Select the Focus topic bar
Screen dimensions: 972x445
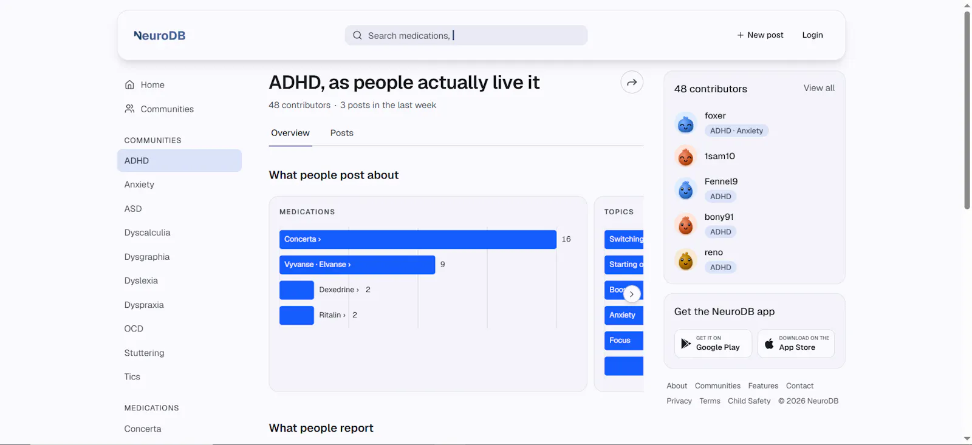pos(624,341)
